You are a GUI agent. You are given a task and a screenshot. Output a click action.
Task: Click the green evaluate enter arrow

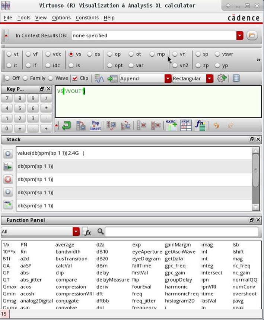click(66, 126)
